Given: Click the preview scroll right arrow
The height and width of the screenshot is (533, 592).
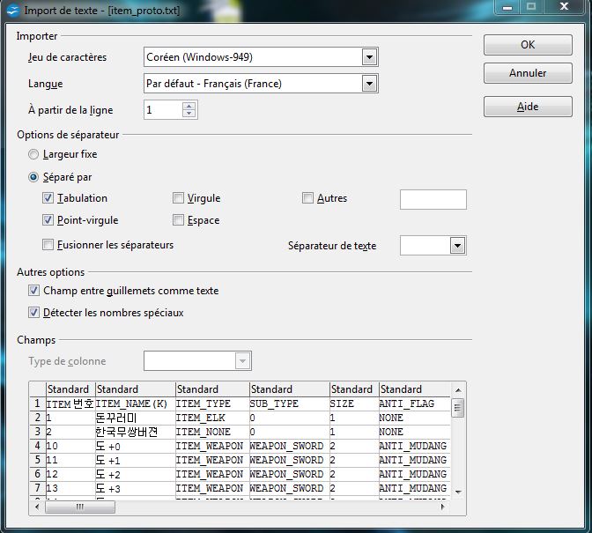Looking at the screenshot, I should (443, 507).
